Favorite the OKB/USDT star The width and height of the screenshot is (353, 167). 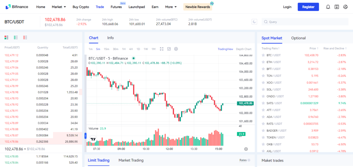(263, 144)
